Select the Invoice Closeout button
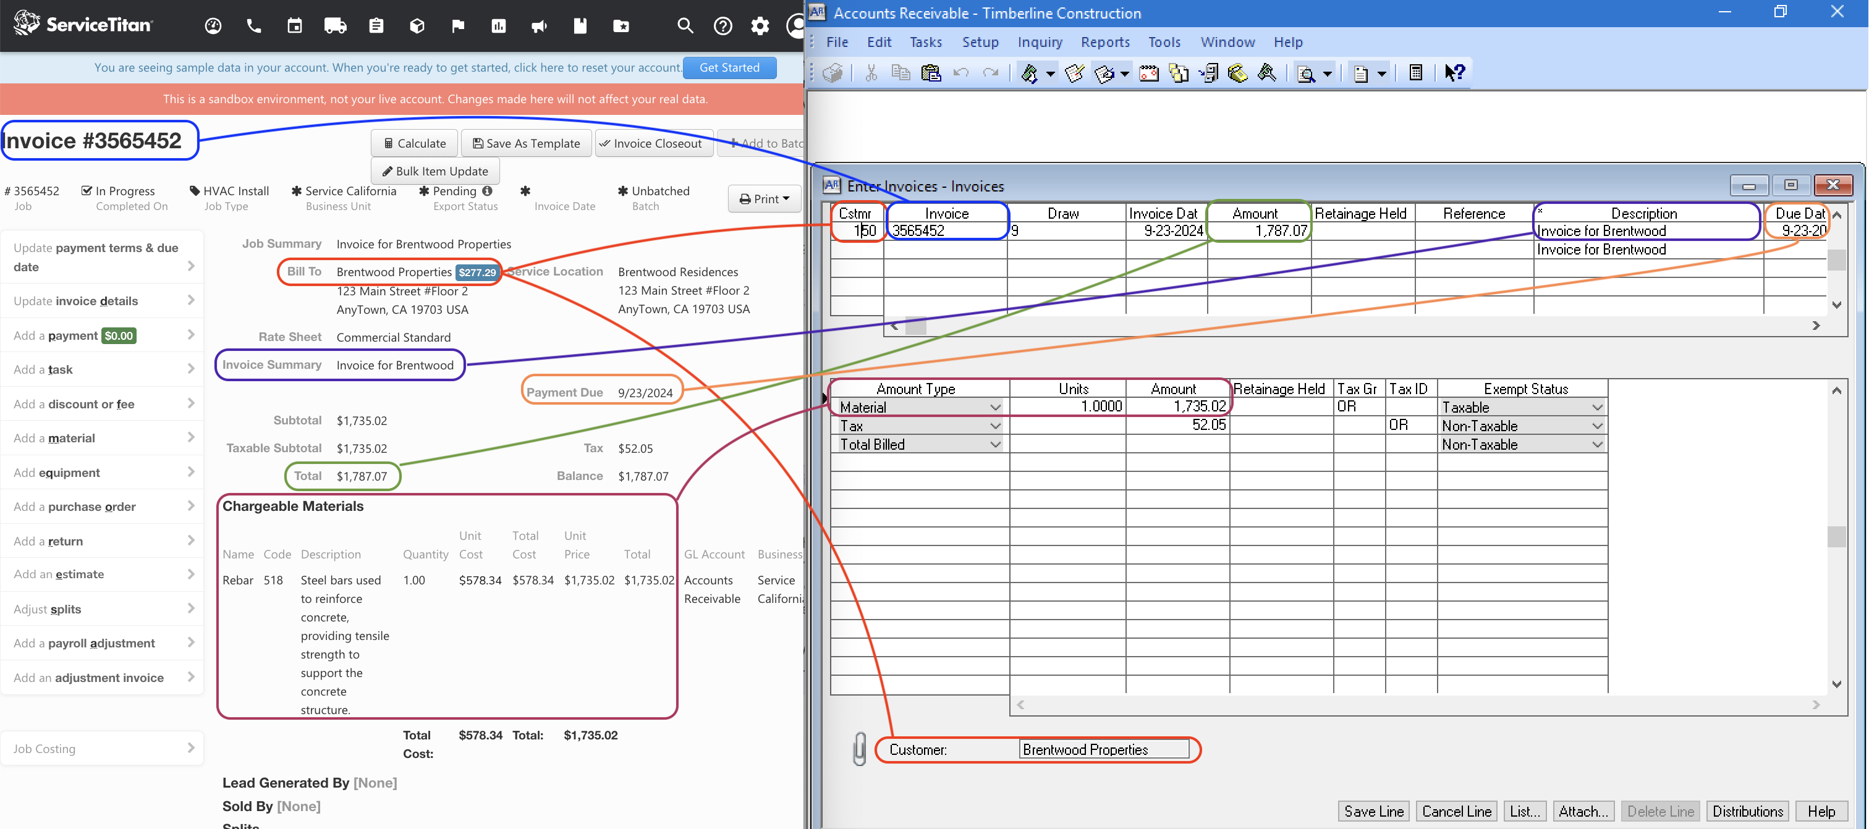 pos(652,143)
